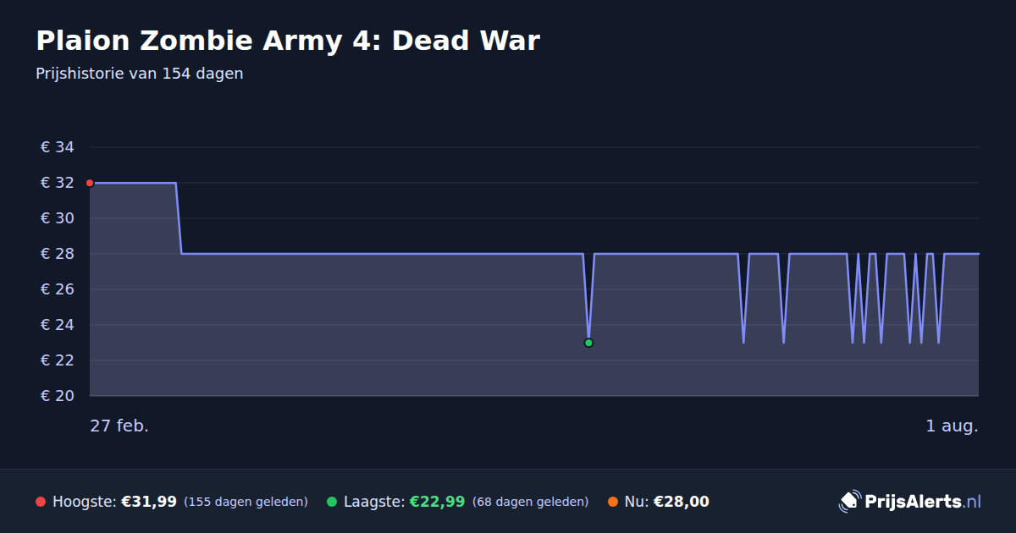
Task: Click the €28,00 current price value
Action: 682,502
